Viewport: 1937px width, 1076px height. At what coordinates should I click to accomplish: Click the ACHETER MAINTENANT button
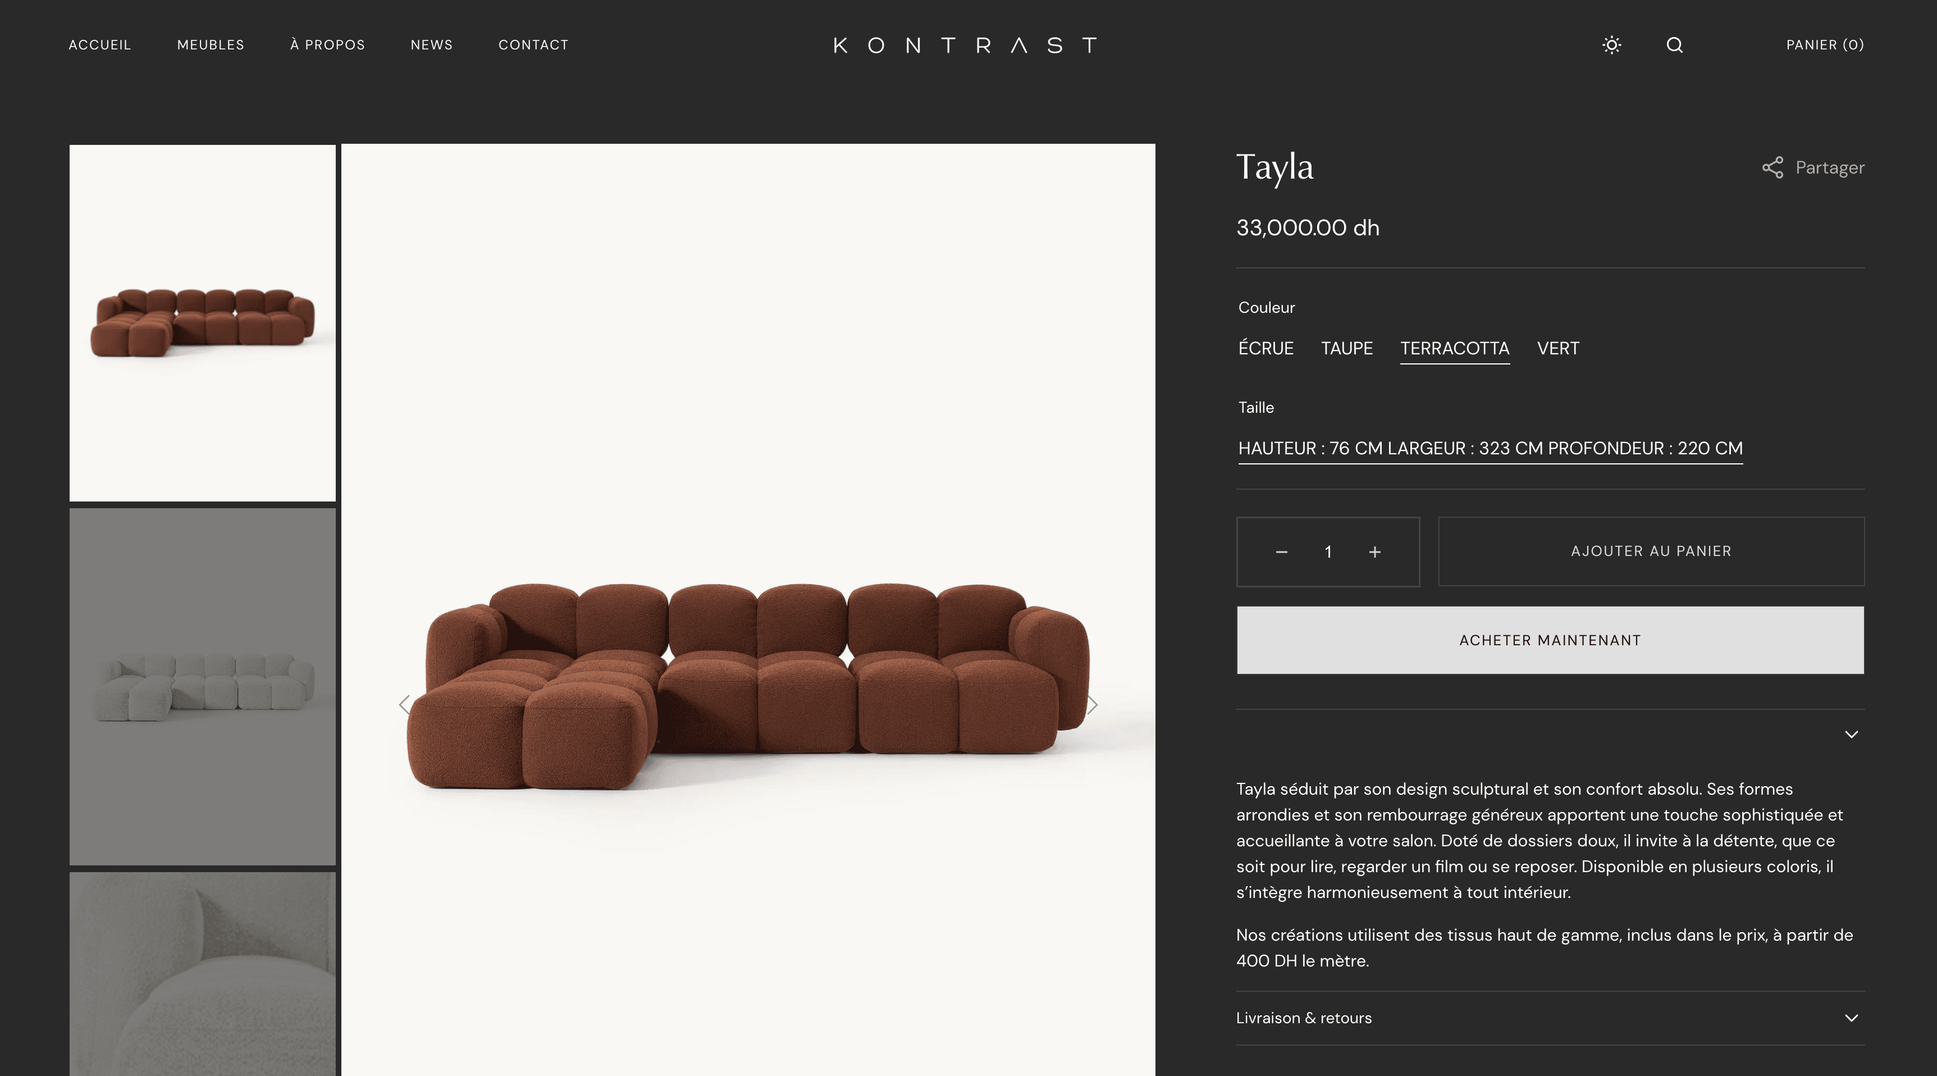pyautogui.click(x=1550, y=640)
